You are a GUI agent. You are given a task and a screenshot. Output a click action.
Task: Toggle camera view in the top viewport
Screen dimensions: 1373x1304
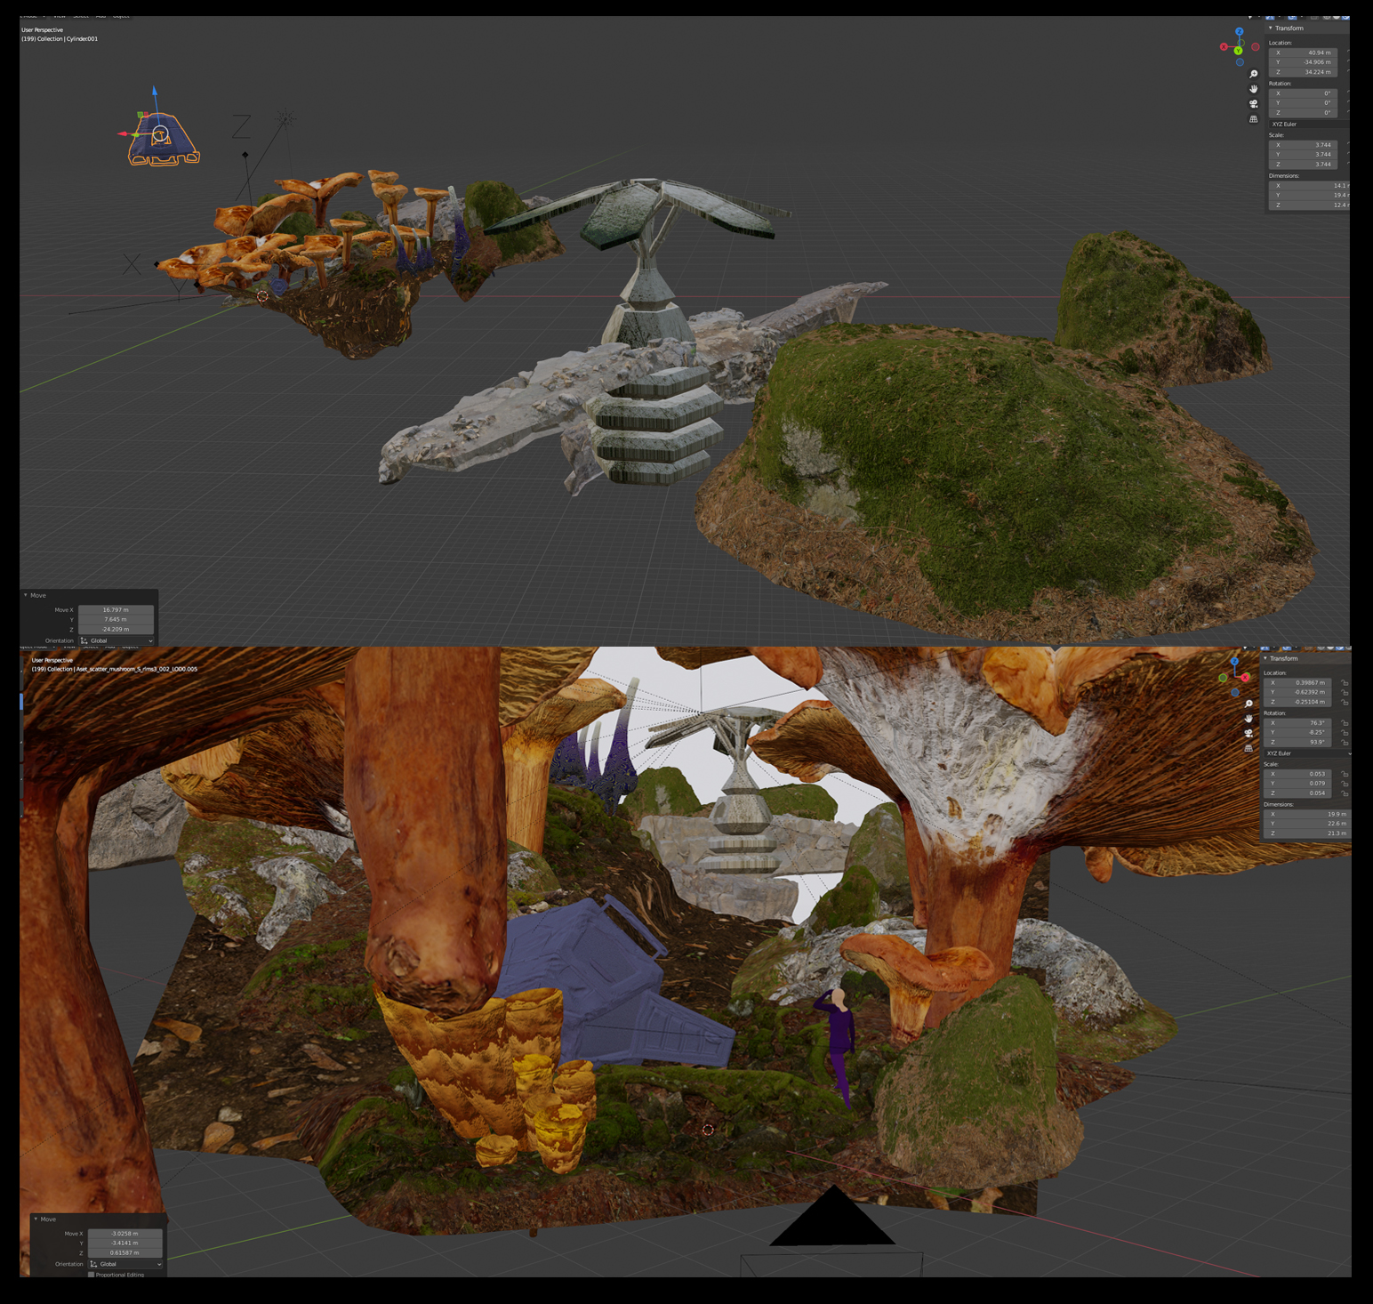[x=1254, y=104]
